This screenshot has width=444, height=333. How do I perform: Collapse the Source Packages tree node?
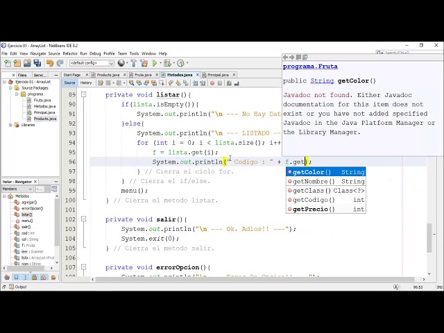coord(9,88)
